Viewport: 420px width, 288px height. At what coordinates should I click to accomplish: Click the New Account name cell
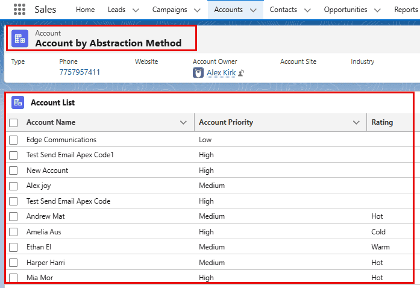click(47, 171)
